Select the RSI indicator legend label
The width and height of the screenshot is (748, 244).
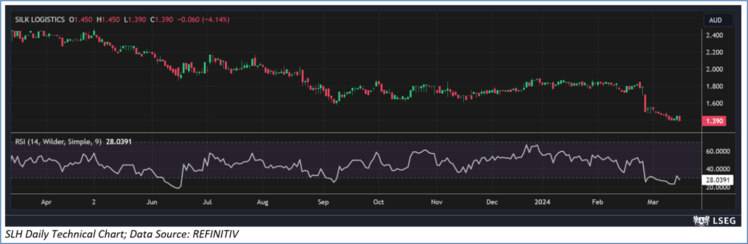pos(55,141)
